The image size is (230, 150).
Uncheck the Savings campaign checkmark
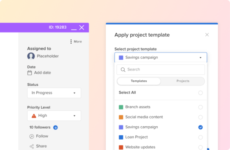click(x=200, y=127)
